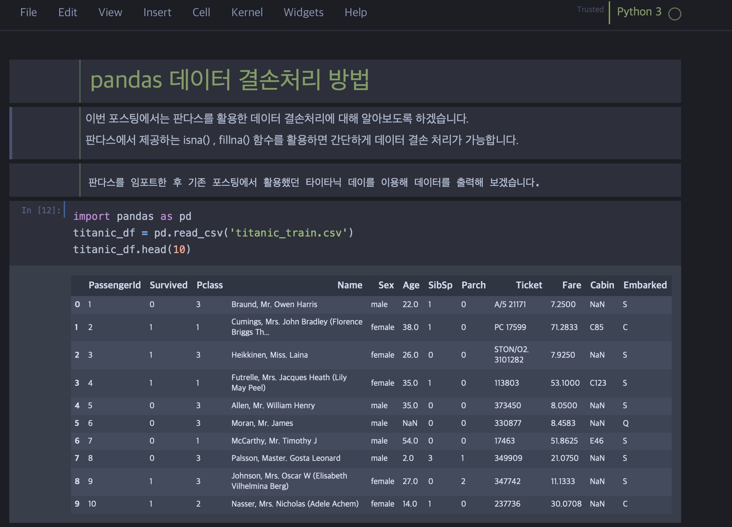Click the kernel idle circle indicator

pyautogui.click(x=675, y=14)
